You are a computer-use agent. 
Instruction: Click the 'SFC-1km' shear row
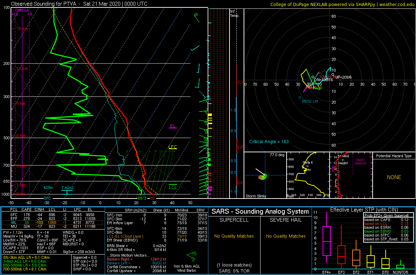(x=157, y=215)
